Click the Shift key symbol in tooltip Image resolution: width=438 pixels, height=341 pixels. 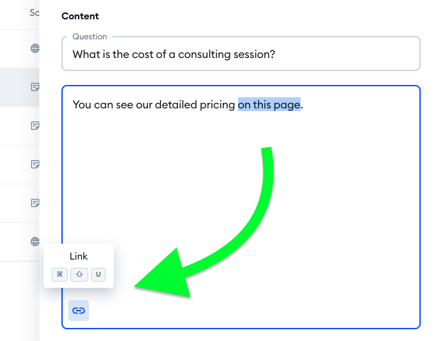click(x=79, y=275)
